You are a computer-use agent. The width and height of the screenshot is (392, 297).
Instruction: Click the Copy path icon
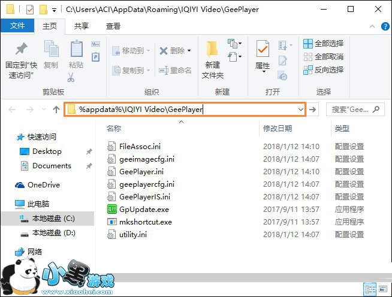point(96,44)
